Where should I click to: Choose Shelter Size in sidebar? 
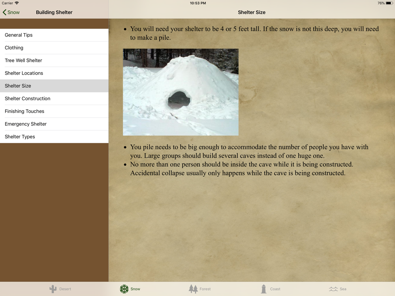54,86
